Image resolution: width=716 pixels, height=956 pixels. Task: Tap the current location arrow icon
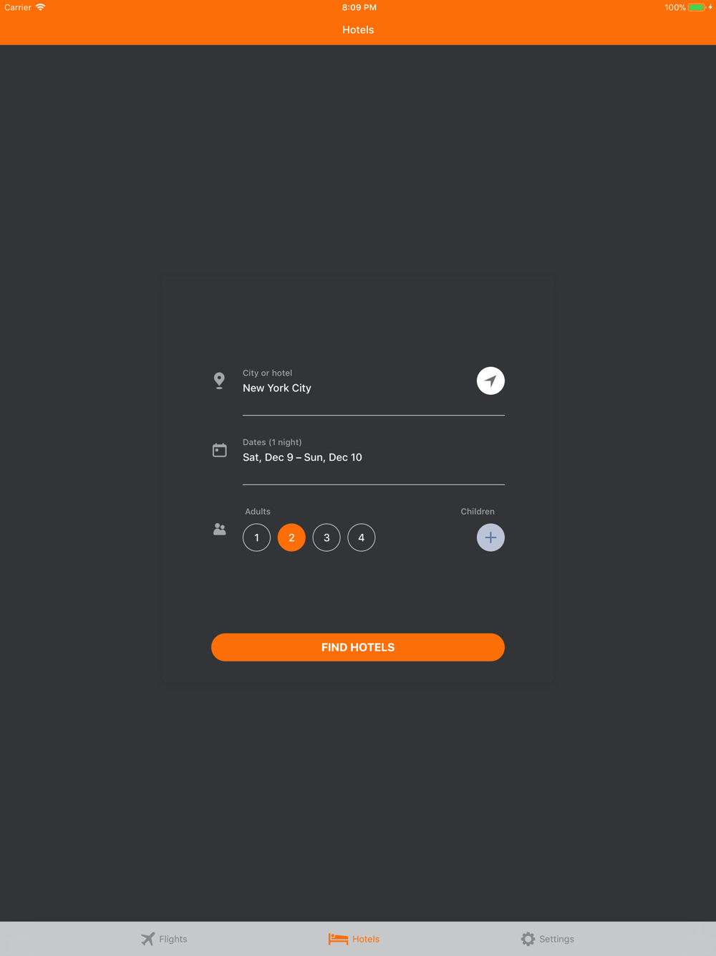(x=490, y=381)
